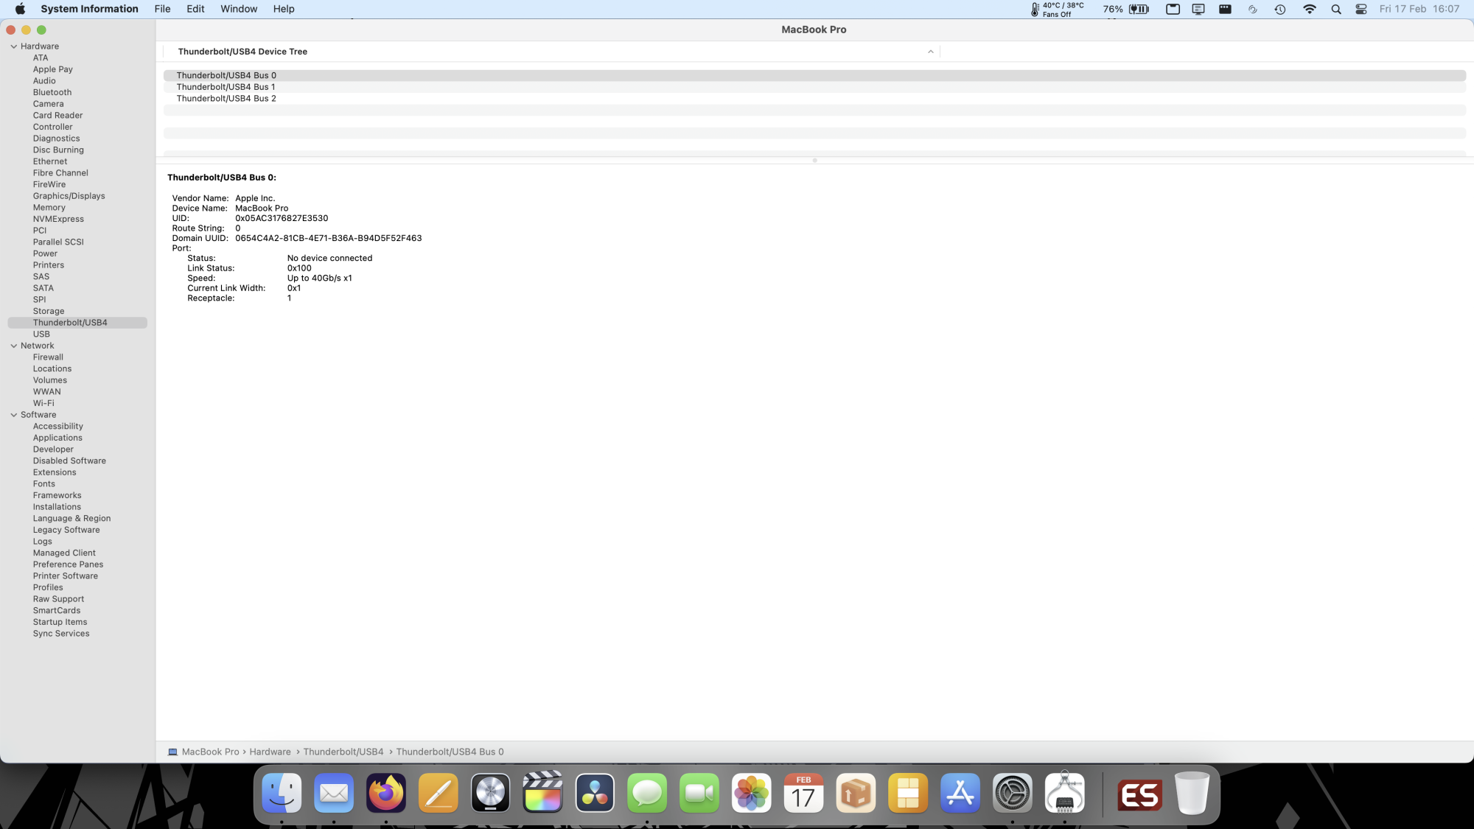The width and height of the screenshot is (1474, 829).
Task: Open the Photos app in dock
Action: click(751, 794)
